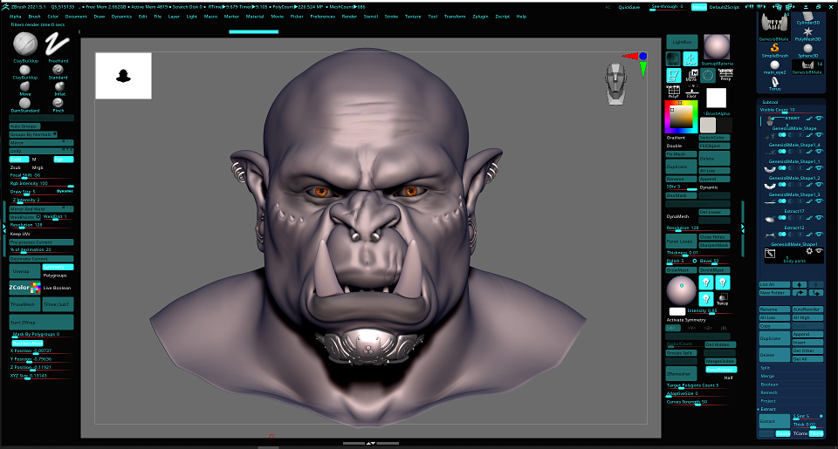
Task: Click the camera view head gizmo
Action: click(616, 84)
